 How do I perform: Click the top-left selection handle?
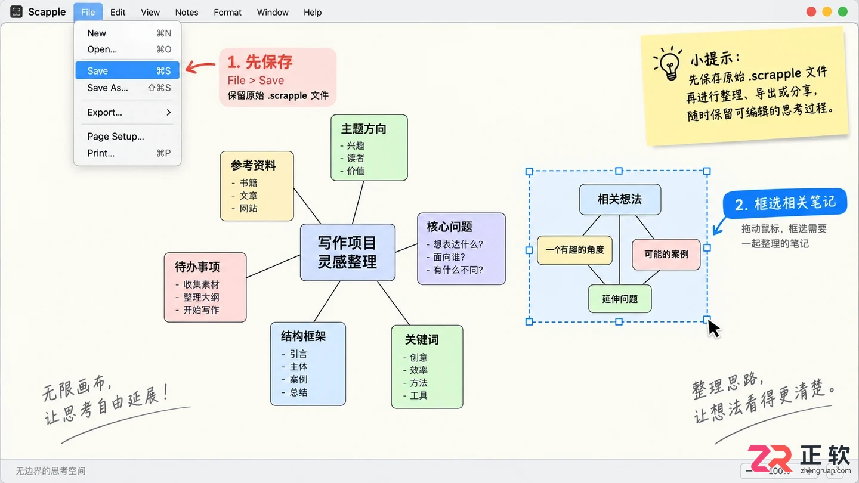point(529,171)
